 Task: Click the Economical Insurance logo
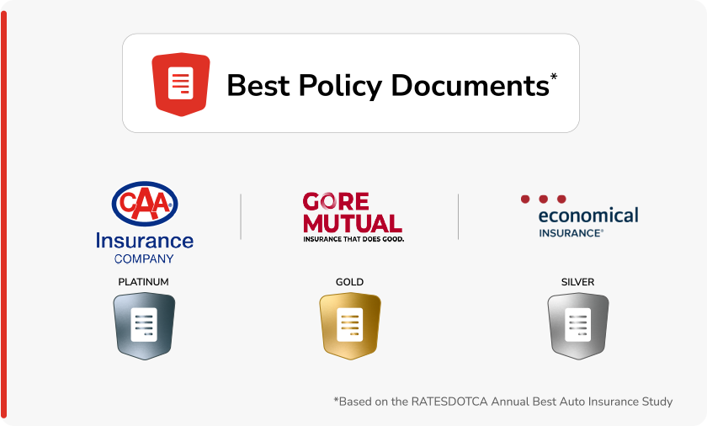point(579,216)
